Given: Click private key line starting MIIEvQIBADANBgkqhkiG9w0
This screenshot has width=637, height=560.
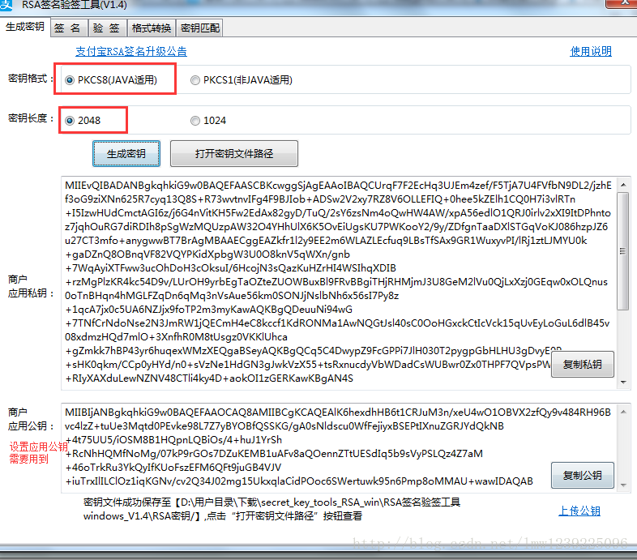Looking at the screenshot, I should pos(338,186).
